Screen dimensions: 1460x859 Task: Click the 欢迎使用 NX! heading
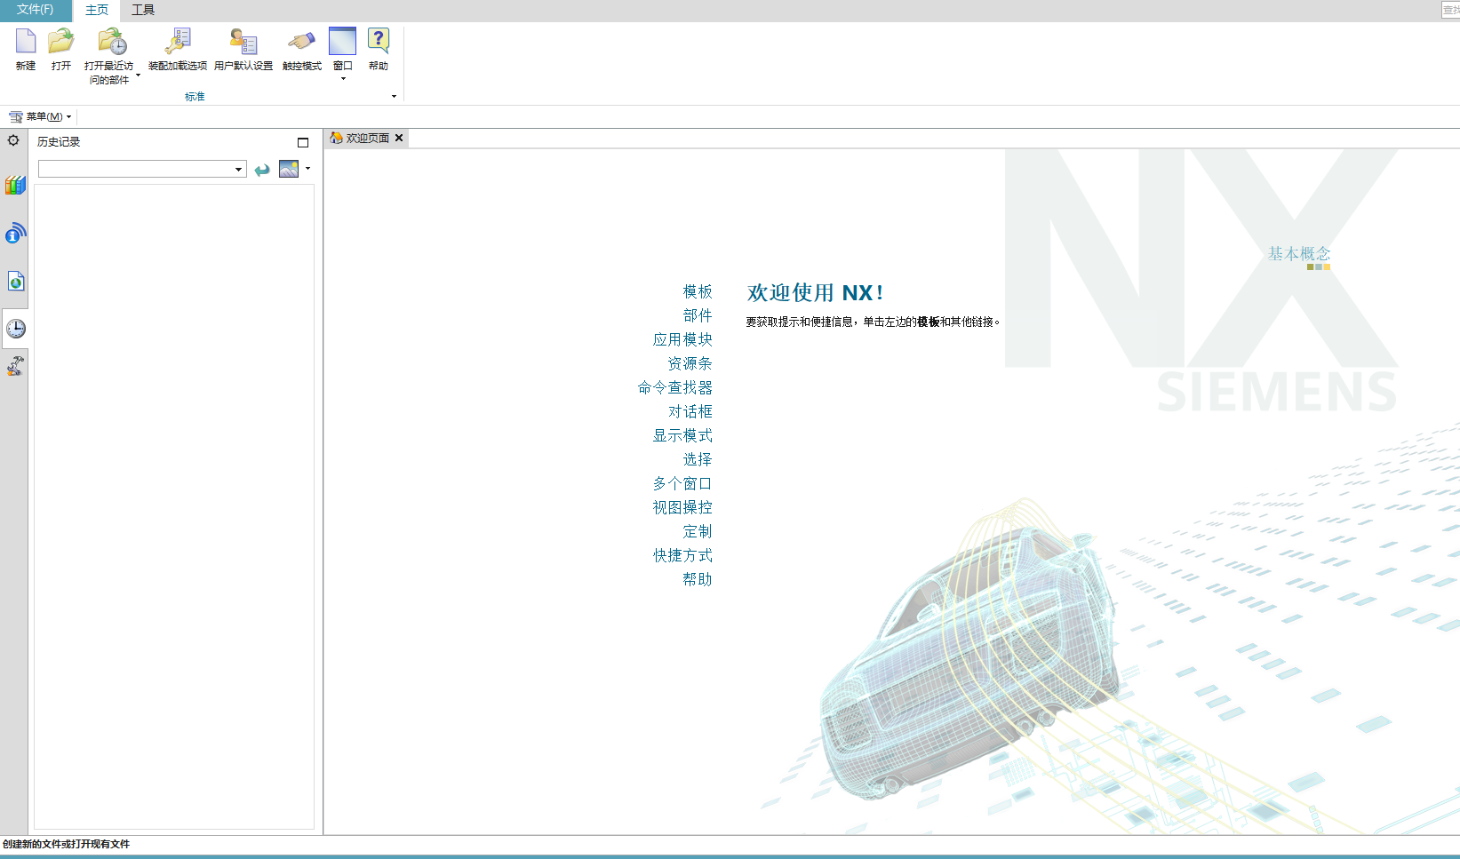click(x=816, y=293)
